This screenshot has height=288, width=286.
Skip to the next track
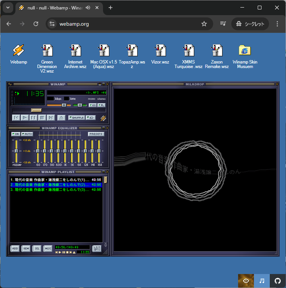click(x=51, y=118)
